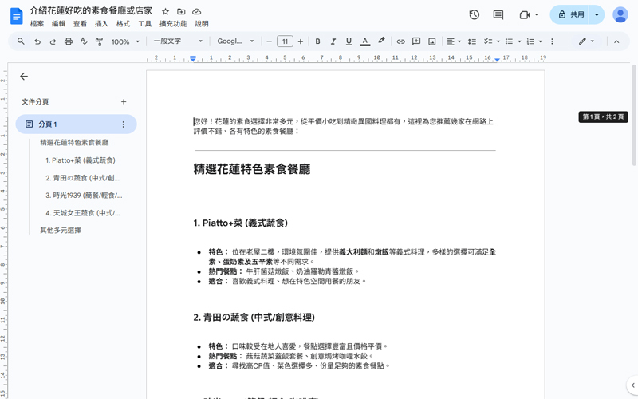Click the insert link icon
Viewport: 638px width, 399px height.
point(401,41)
